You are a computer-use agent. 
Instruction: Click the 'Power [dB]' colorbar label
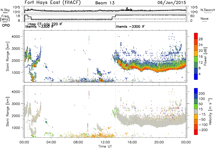205,56
